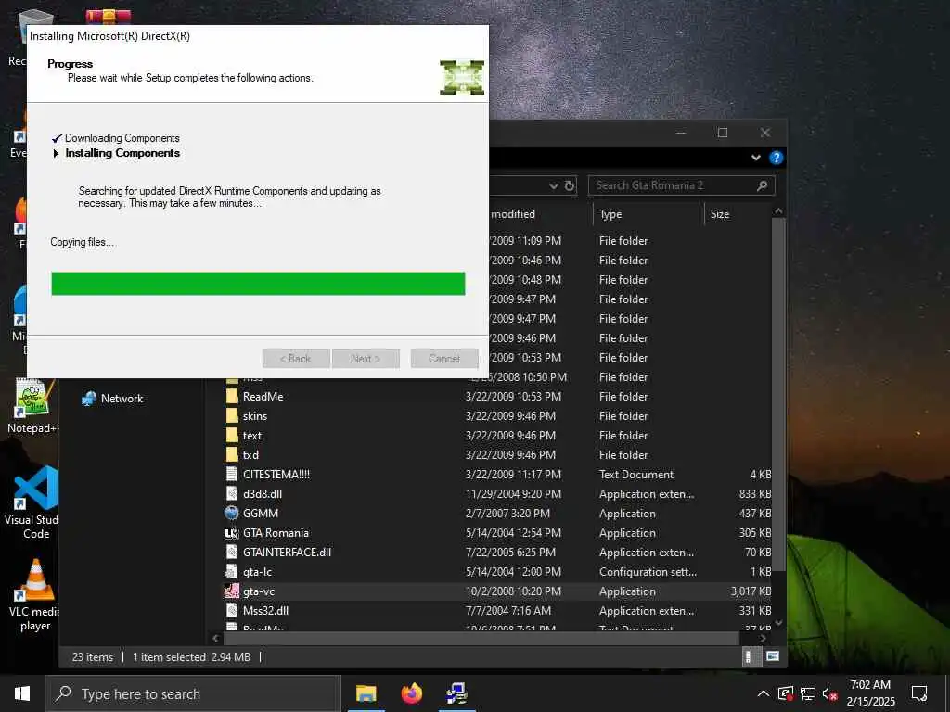Click the Back button in DirectX setup
This screenshot has width=950, height=712.
tap(296, 359)
